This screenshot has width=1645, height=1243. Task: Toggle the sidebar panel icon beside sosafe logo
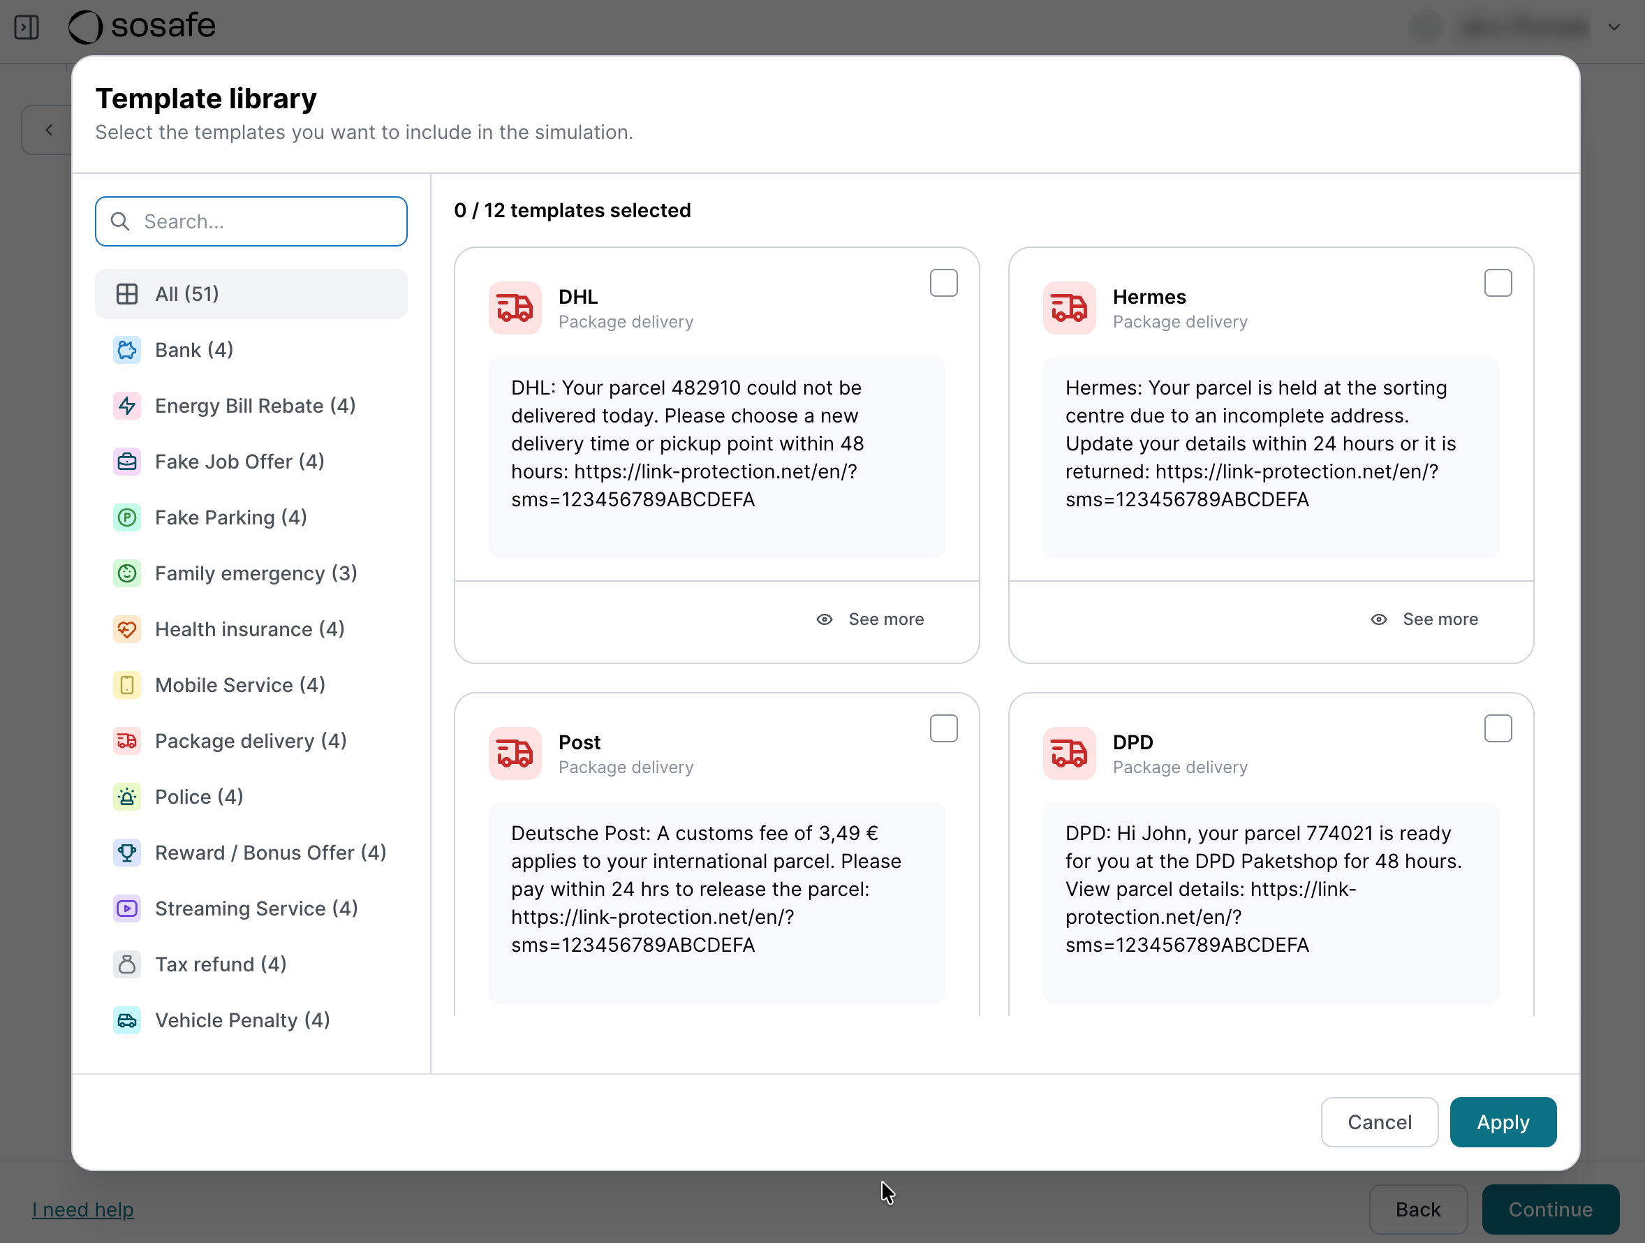click(x=27, y=27)
